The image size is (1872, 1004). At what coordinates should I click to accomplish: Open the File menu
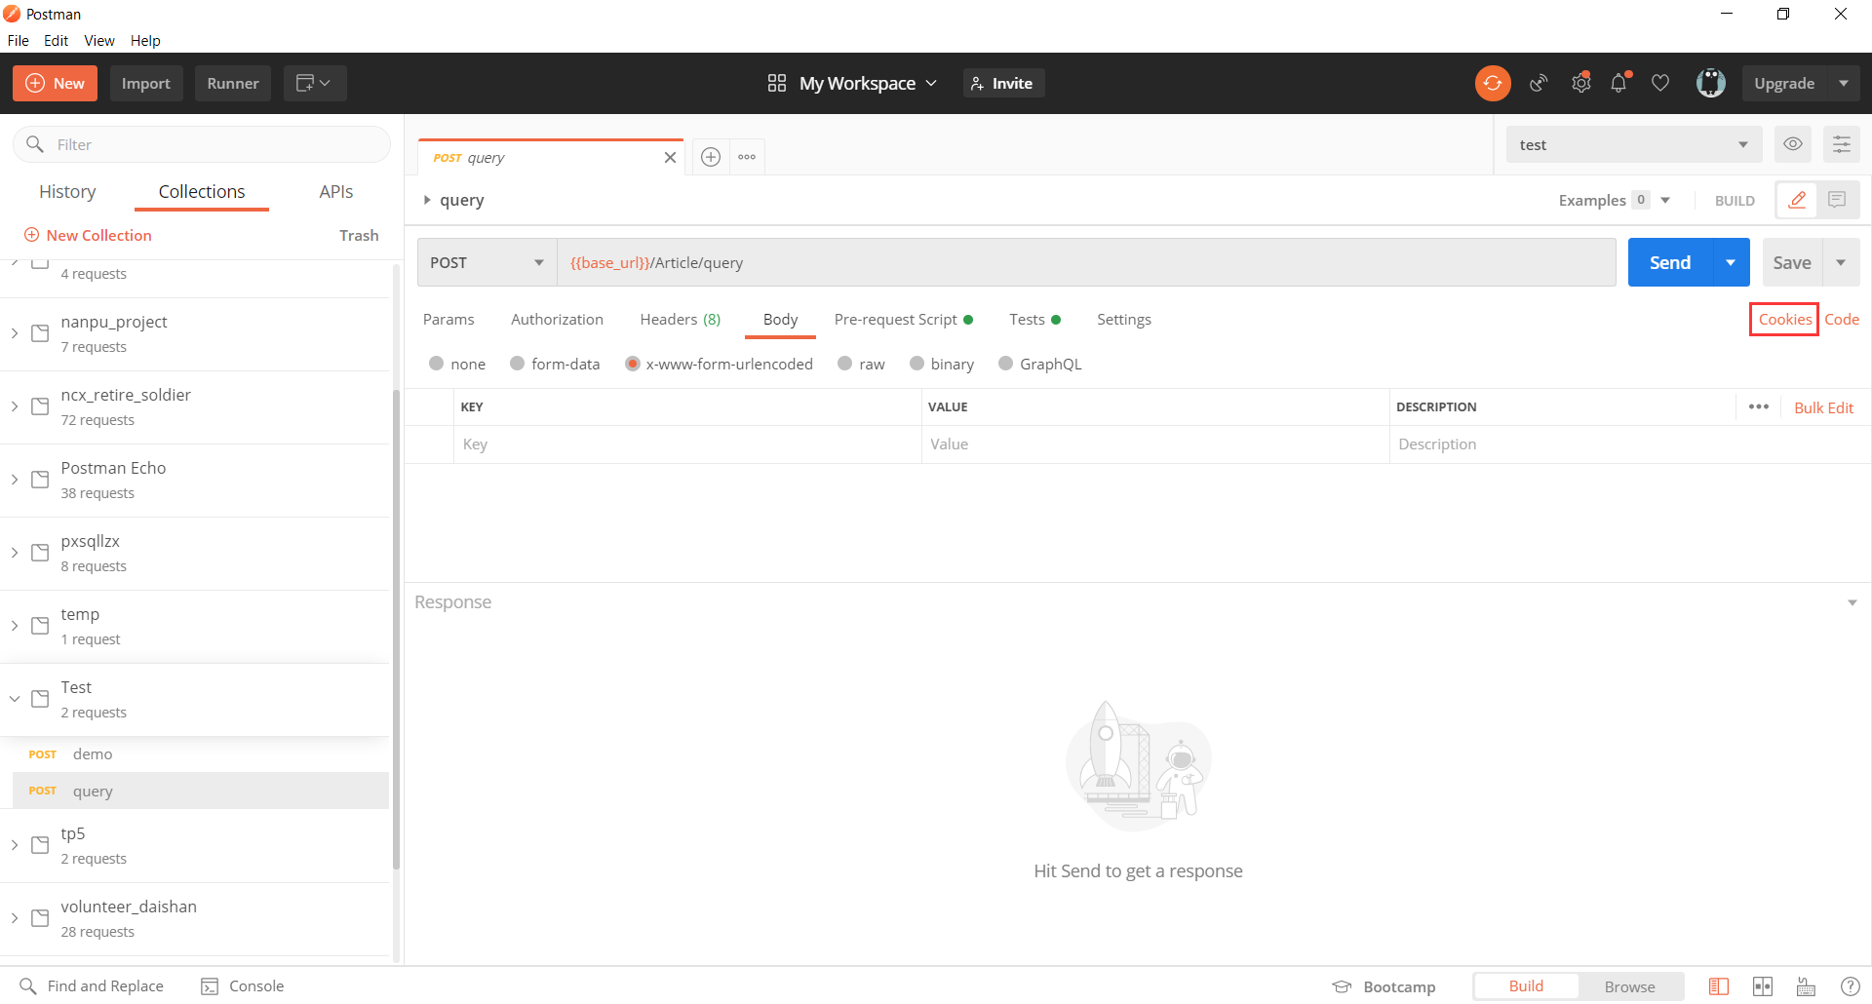pyautogui.click(x=19, y=40)
